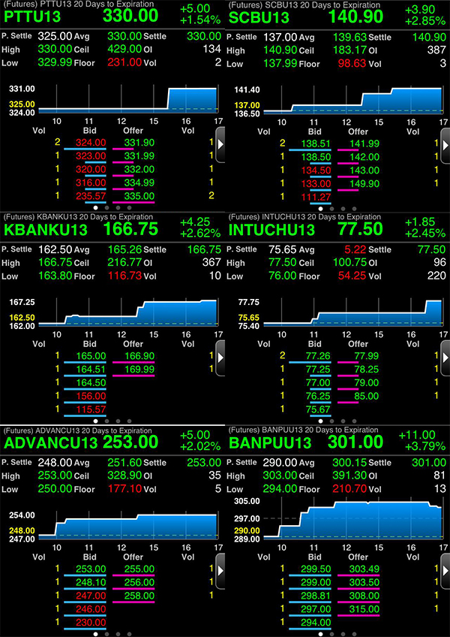Select BANPUU13 open interest value 81

pos(439,475)
